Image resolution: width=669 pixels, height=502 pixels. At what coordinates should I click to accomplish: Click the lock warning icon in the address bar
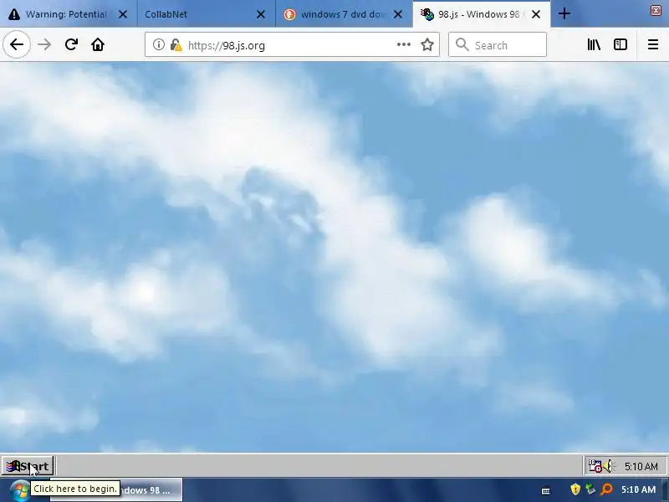(176, 45)
